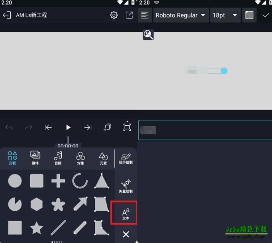Select the circle shape
Image resolution: width=272 pixels, height=243 pixels.
15,181
